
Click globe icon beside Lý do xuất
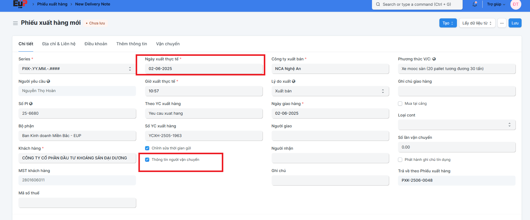(x=294, y=81)
